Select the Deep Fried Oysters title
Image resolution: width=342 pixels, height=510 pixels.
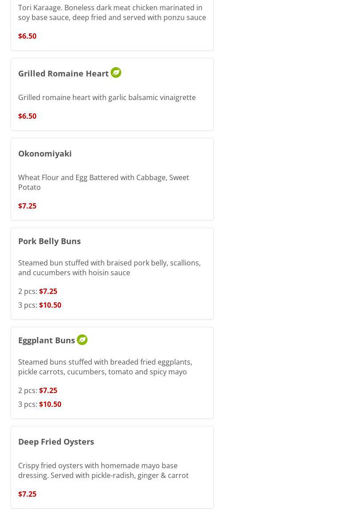click(x=56, y=442)
